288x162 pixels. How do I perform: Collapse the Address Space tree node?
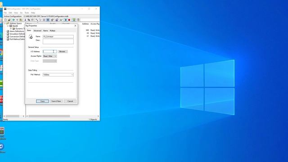[5, 23]
